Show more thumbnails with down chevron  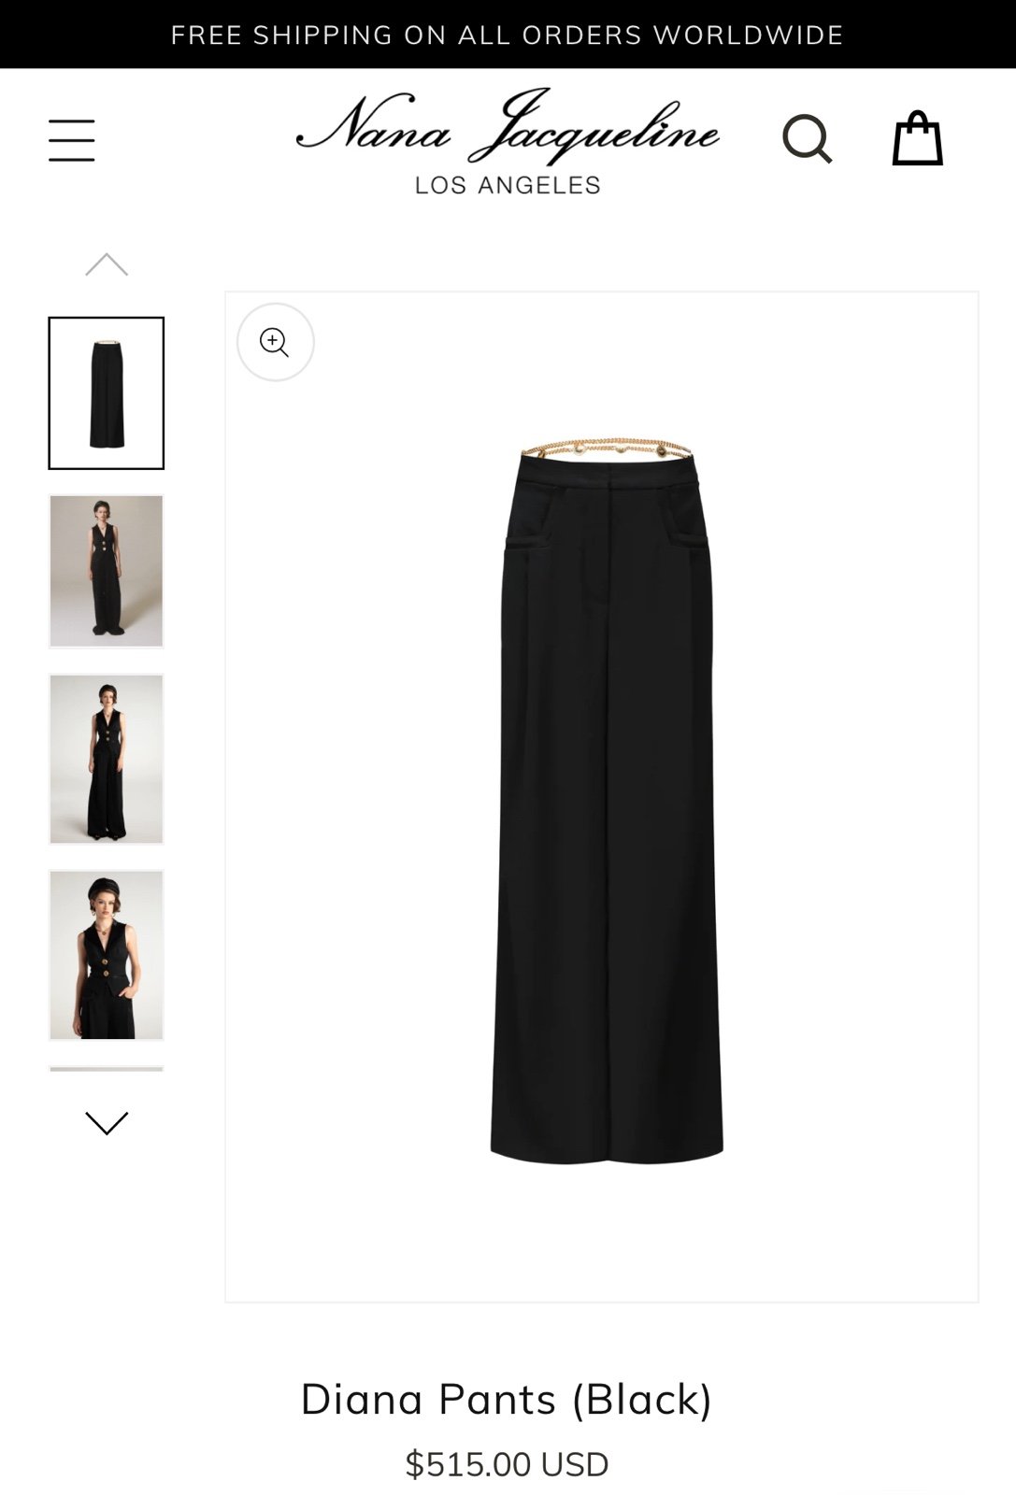tap(107, 1123)
